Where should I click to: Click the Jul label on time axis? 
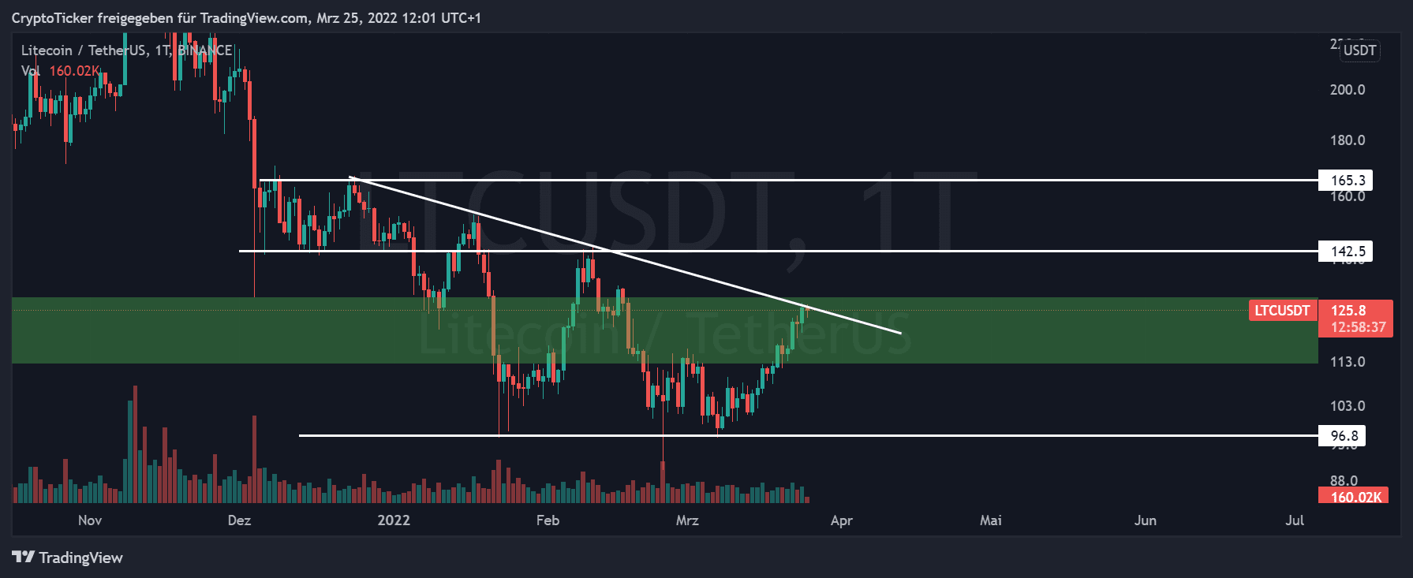click(1294, 520)
